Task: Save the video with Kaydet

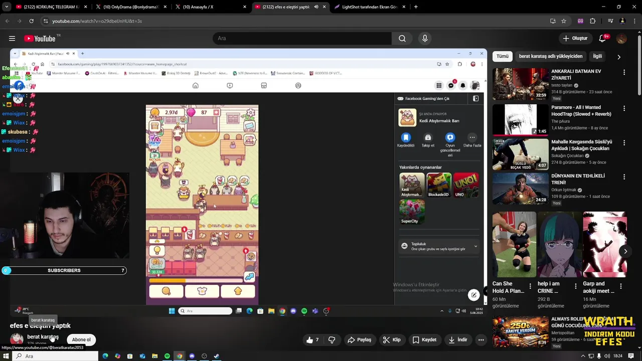Action: pos(424,340)
